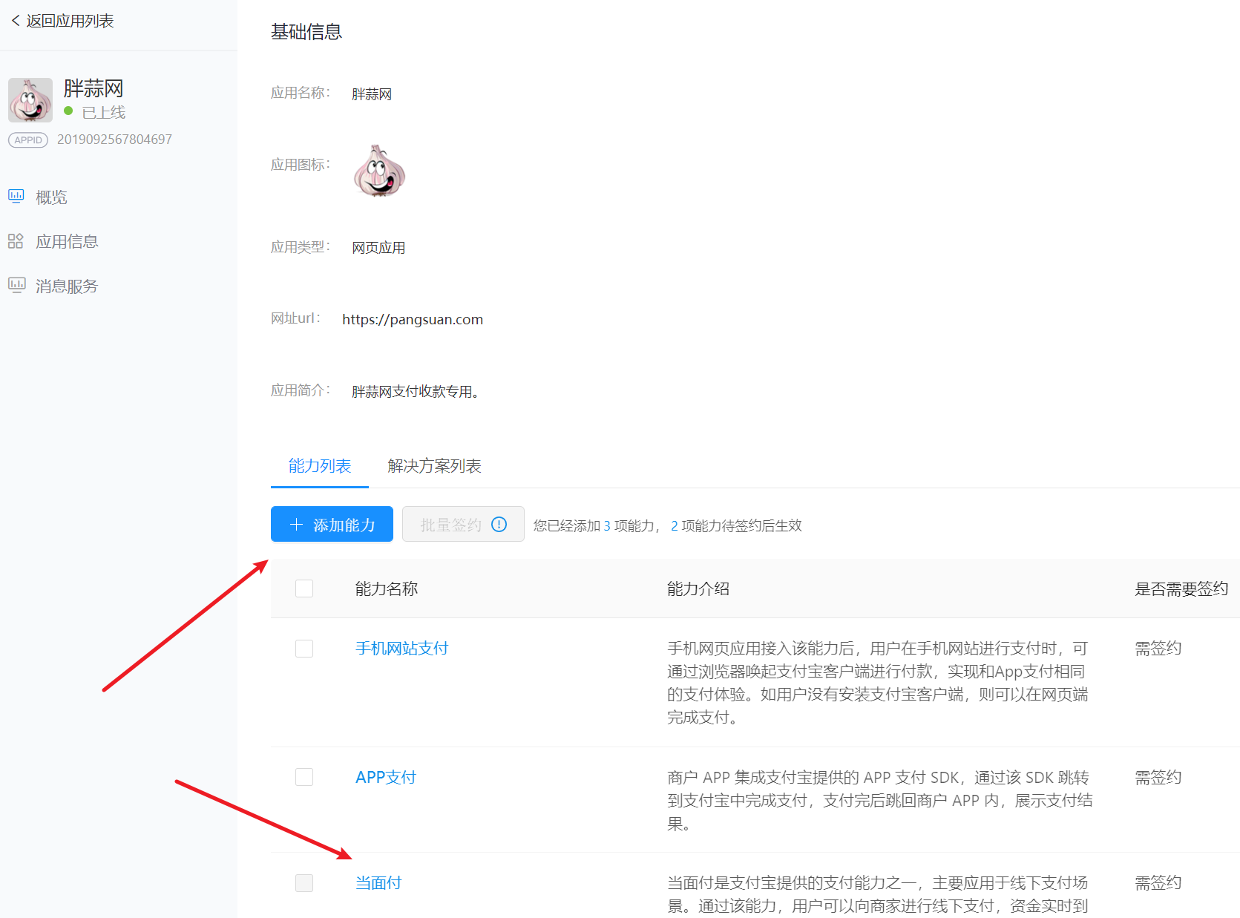1240x918 pixels.
Task: Click the 批量签约 button
Action: click(x=450, y=525)
